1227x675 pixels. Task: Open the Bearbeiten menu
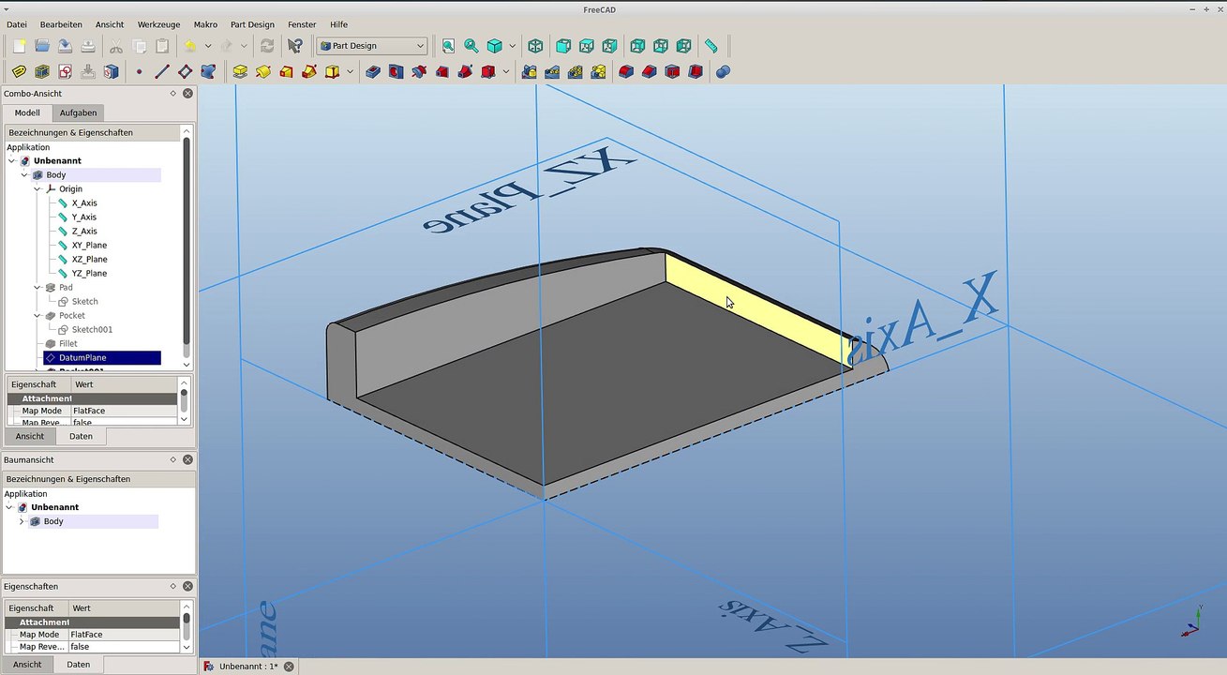click(x=61, y=24)
